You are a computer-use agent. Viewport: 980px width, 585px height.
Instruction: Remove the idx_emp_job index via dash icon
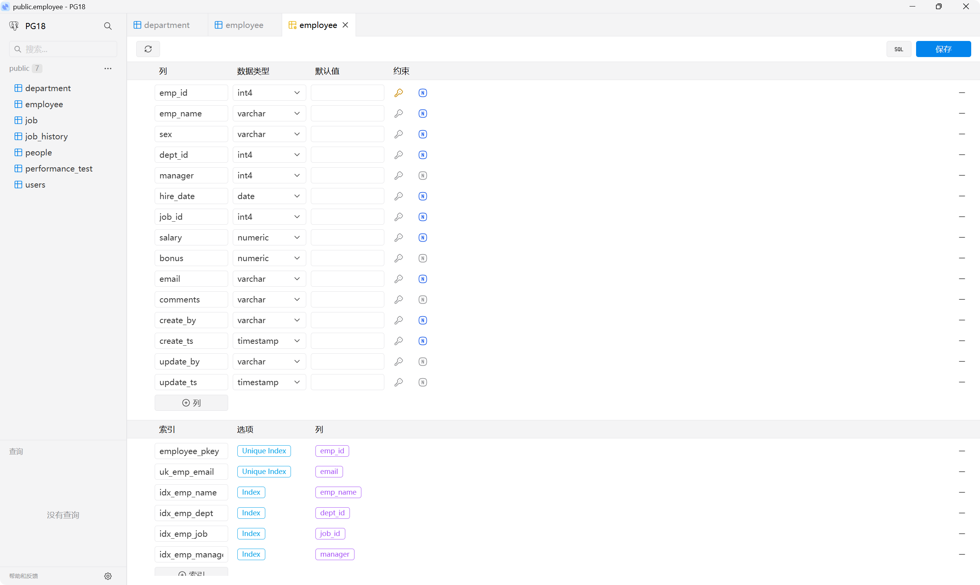pos(962,533)
